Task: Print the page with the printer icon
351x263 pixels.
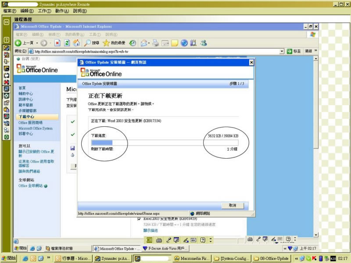Action: pos(156,43)
